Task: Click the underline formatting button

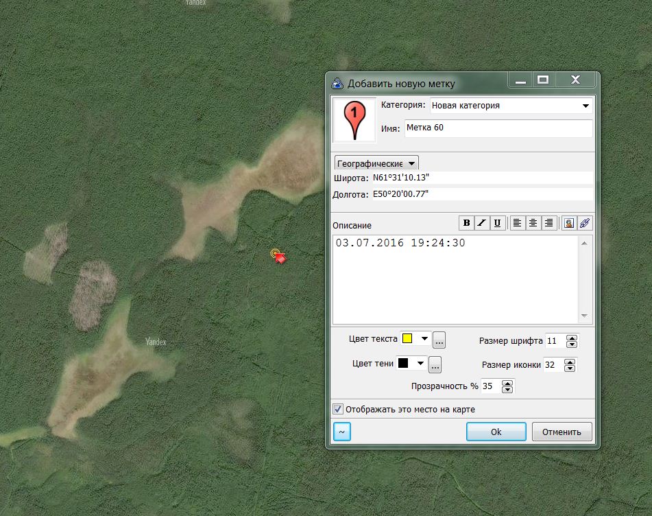Action: 497,223
